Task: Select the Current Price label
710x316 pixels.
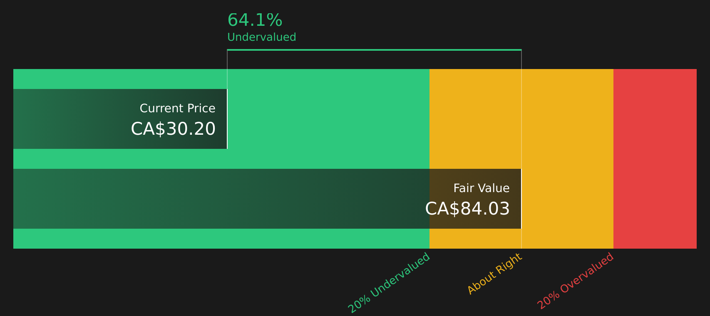Action: [x=177, y=109]
